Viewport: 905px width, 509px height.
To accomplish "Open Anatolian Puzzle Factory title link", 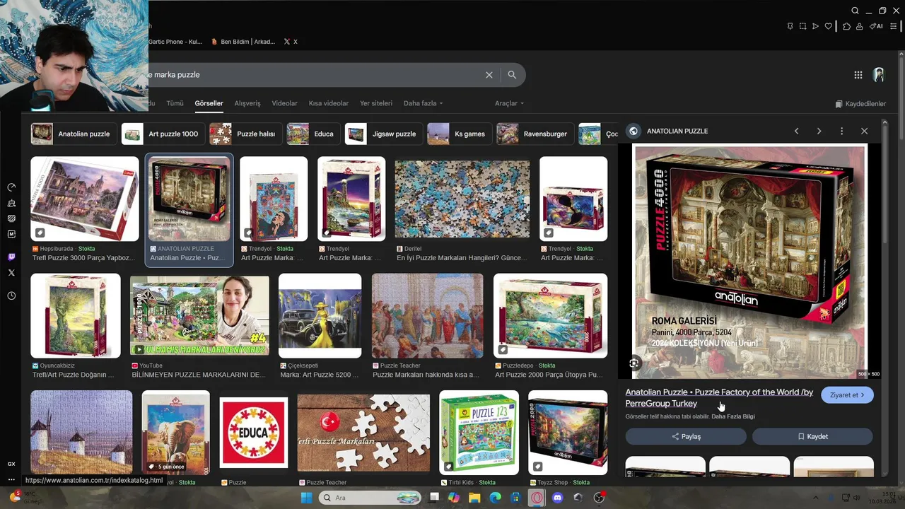I will 719,397.
